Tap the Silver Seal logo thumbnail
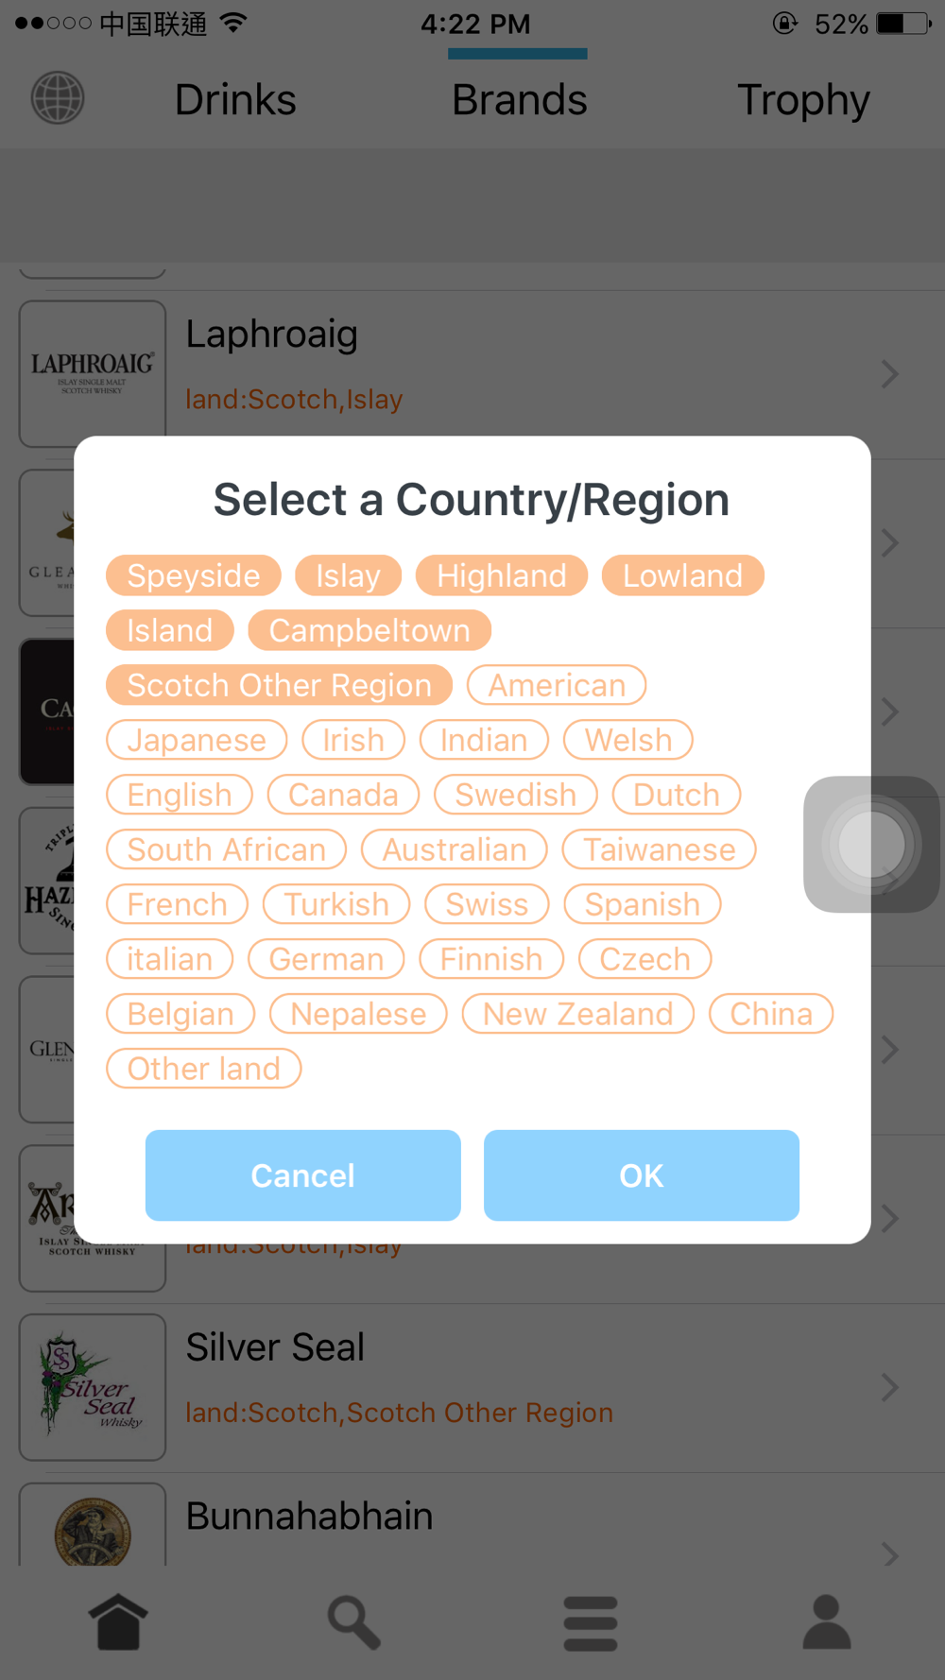Image resolution: width=945 pixels, height=1680 pixels. [93, 1387]
